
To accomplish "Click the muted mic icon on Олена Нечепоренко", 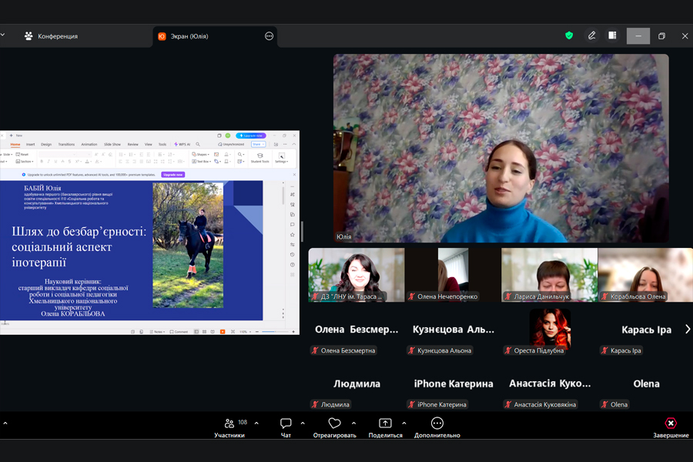I will (x=411, y=296).
